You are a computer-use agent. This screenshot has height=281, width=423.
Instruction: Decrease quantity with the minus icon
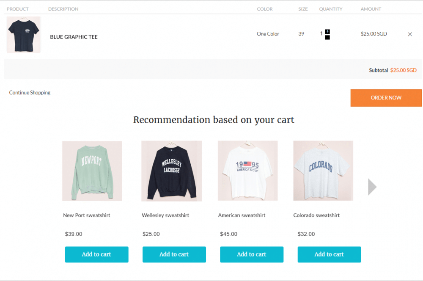point(327,38)
